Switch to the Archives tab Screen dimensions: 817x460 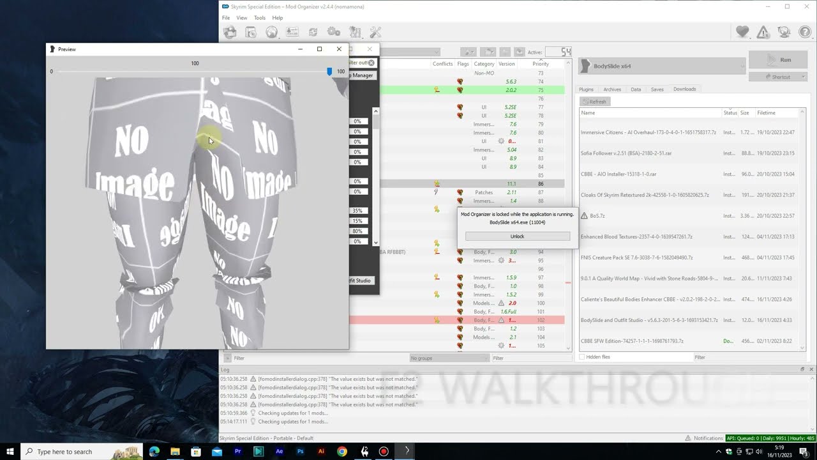coord(612,89)
